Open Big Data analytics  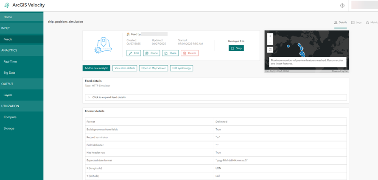(x=22, y=73)
